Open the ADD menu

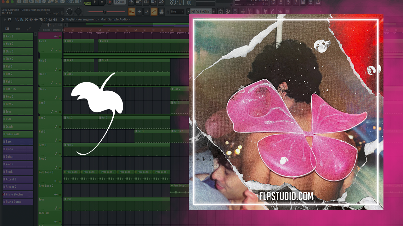point(31,2)
